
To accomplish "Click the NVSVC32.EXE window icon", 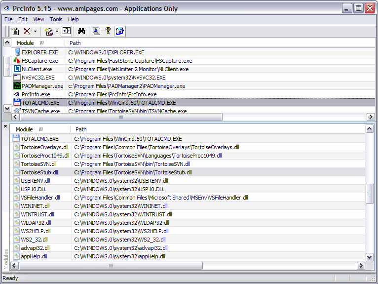I will tap(17, 78).
